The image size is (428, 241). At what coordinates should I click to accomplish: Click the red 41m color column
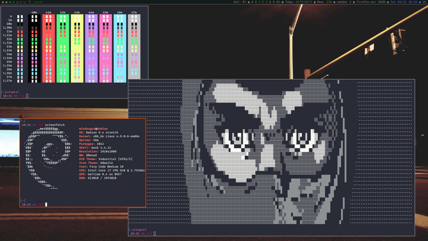tap(48, 48)
